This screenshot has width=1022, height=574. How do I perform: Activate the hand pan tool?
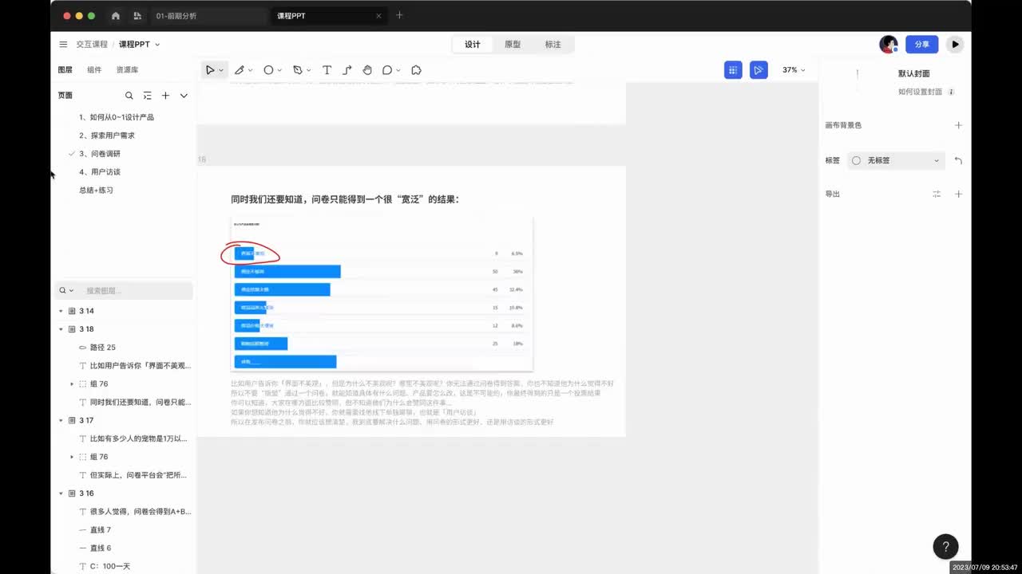pyautogui.click(x=367, y=70)
